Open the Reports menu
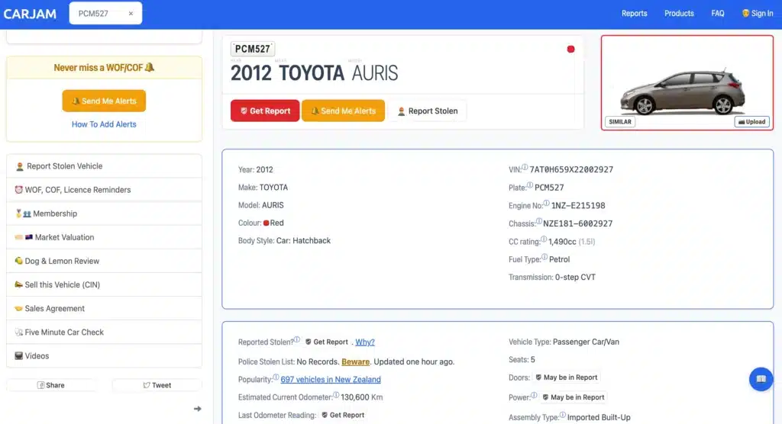The height and width of the screenshot is (424, 782). pos(634,14)
